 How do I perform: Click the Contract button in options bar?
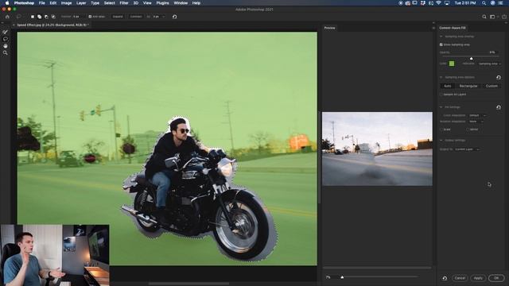(x=136, y=17)
